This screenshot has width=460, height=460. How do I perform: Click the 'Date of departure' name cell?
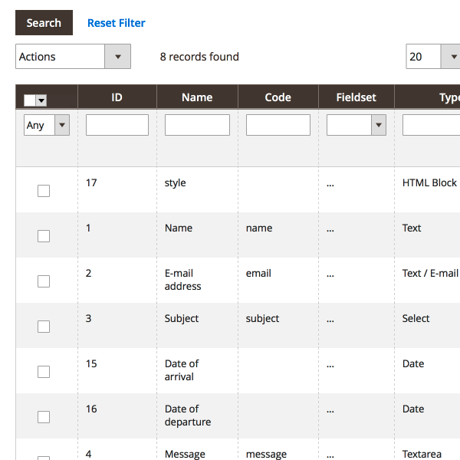pos(188,415)
